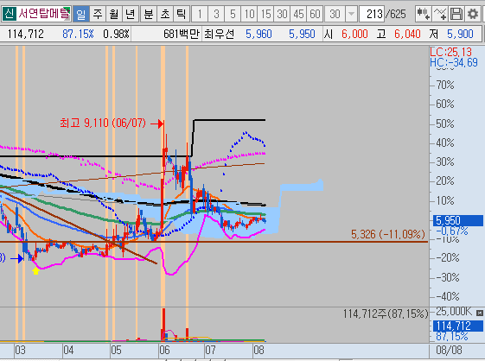Open the 서연탑메탈 stock name selector

[x=44, y=14]
